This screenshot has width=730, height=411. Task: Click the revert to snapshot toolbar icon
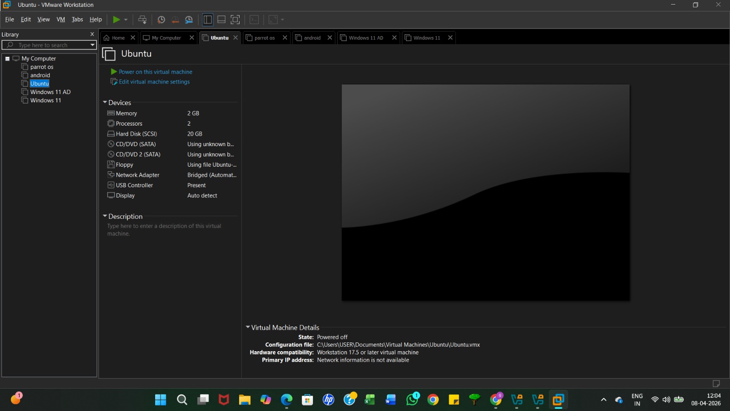coord(175,20)
